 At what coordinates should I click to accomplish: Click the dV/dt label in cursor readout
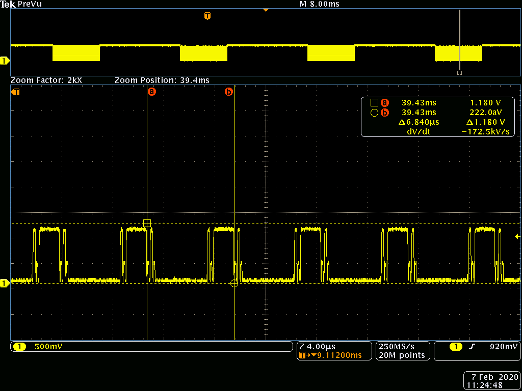(x=419, y=132)
